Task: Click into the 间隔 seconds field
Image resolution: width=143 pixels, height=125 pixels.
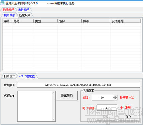Action: click(102, 98)
